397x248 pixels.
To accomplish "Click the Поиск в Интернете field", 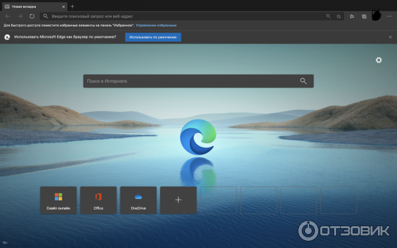I will pyautogui.click(x=198, y=81).
